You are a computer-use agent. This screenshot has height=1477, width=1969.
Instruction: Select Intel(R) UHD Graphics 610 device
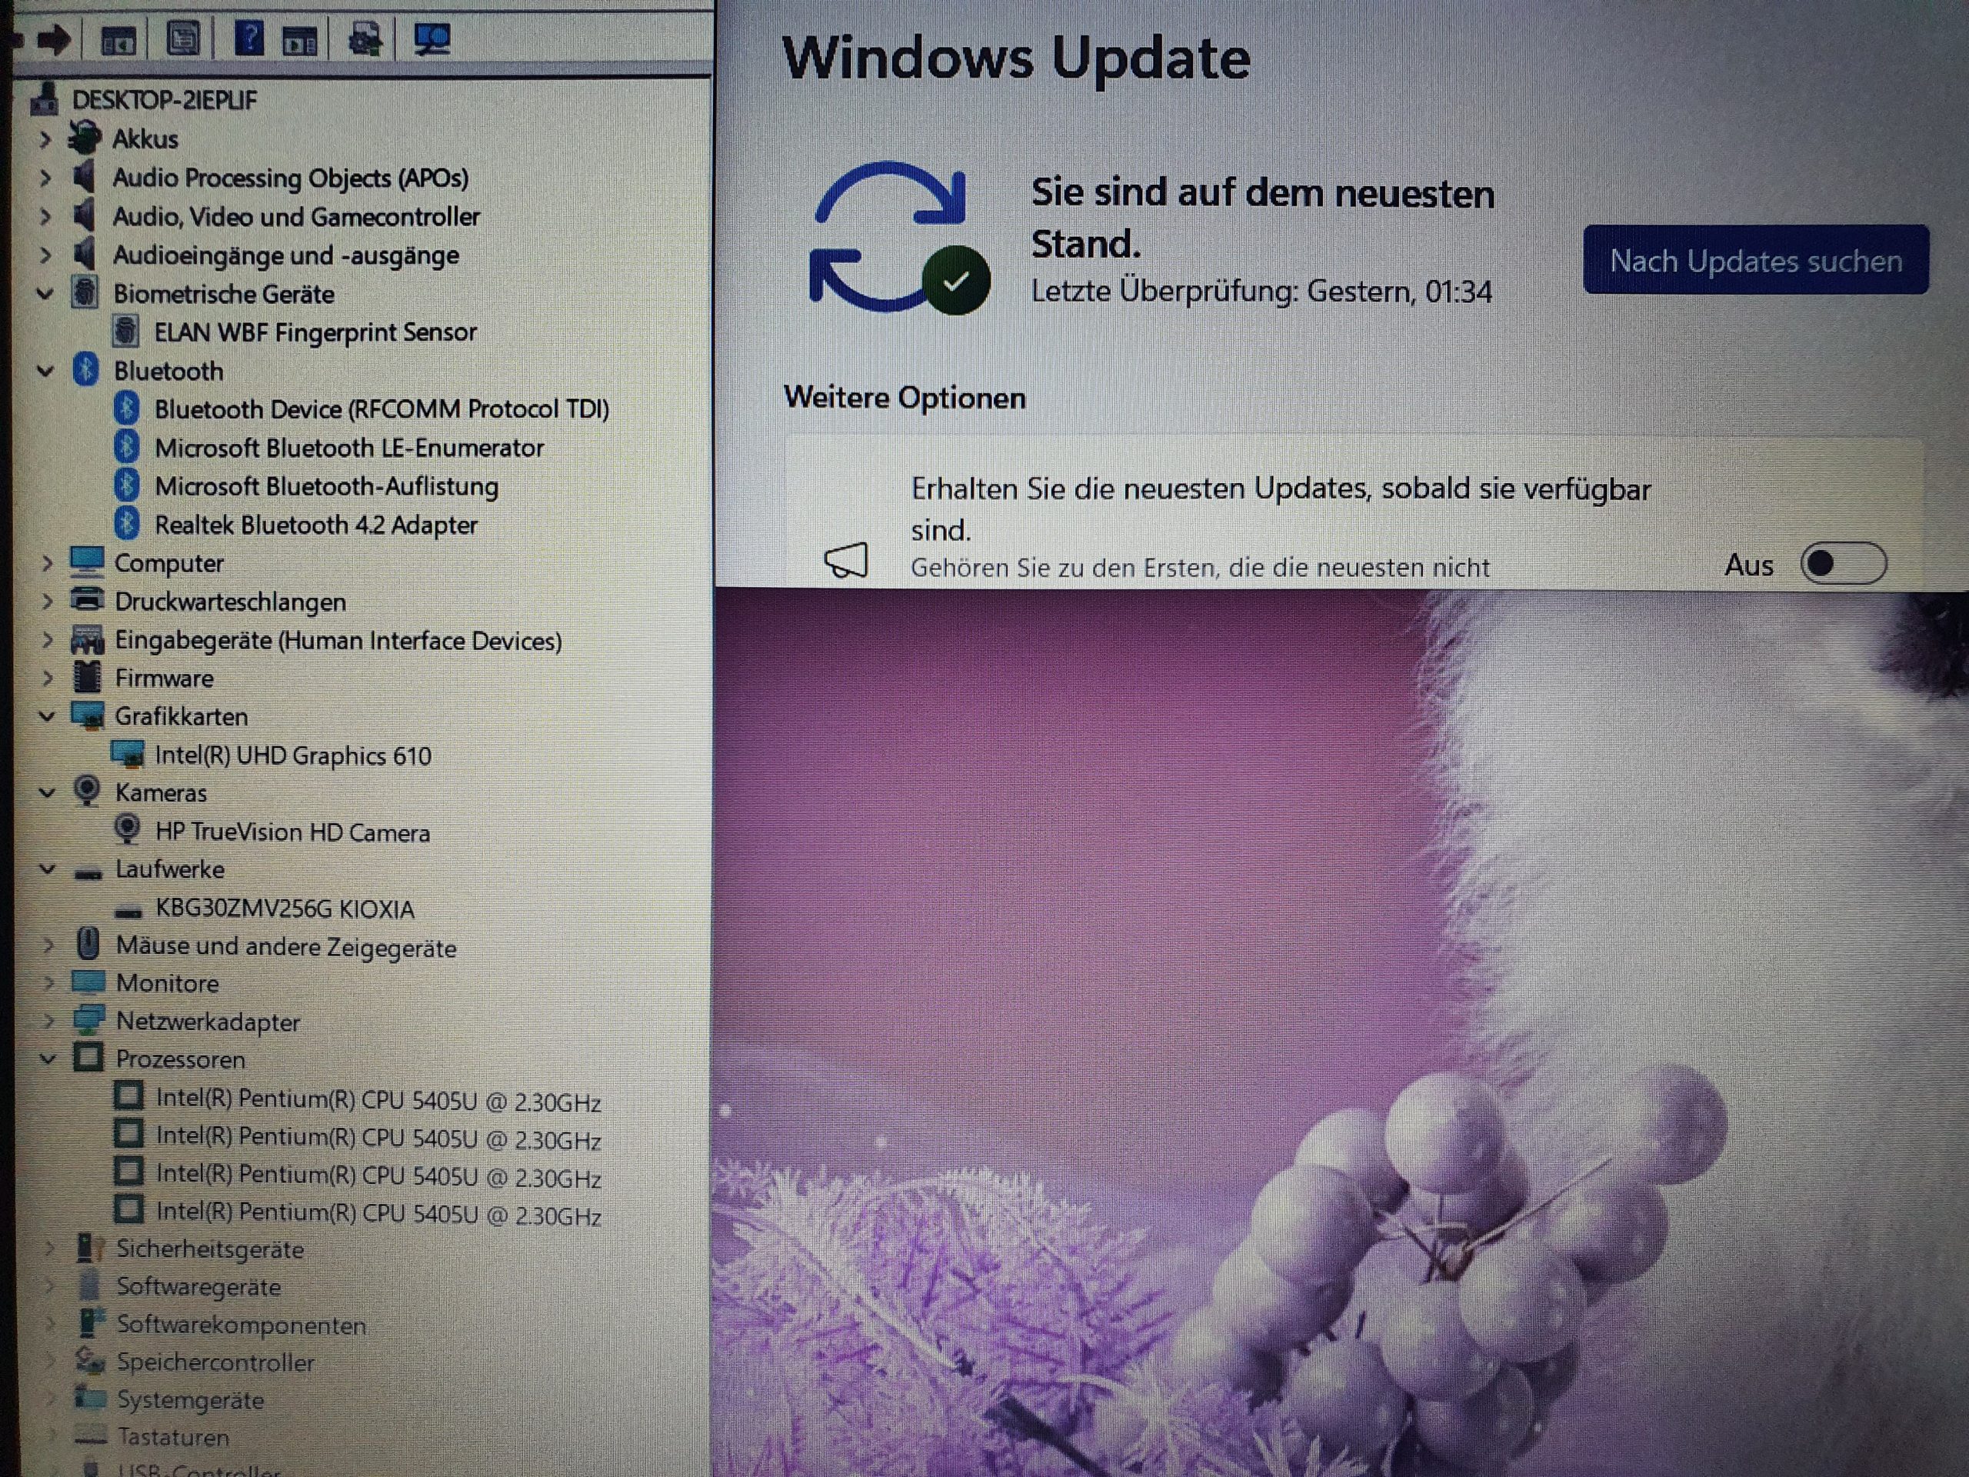coord(292,756)
